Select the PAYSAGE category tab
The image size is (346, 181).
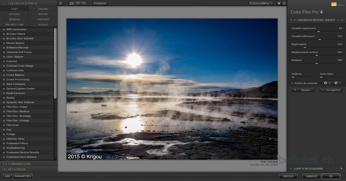click(x=14, y=14)
